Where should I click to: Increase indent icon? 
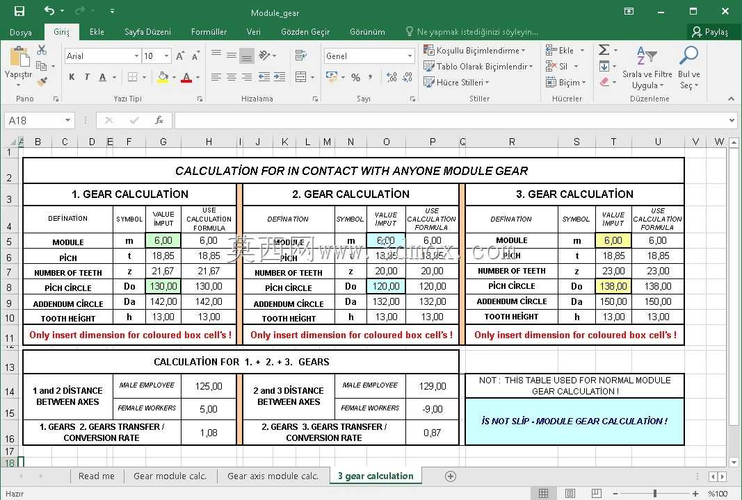(x=280, y=76)
